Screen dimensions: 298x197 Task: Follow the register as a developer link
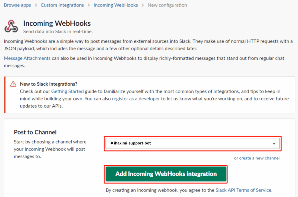click(136, 99)
